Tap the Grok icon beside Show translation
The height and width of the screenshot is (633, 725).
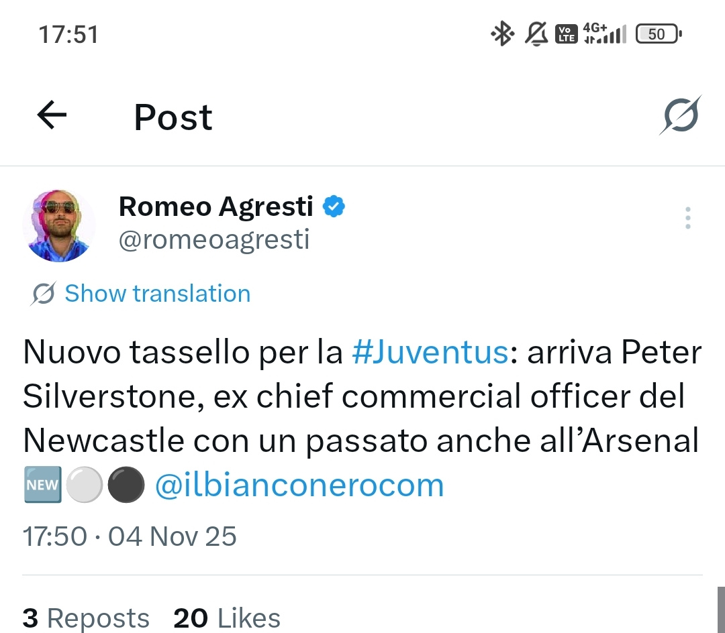tap(44, 294)
